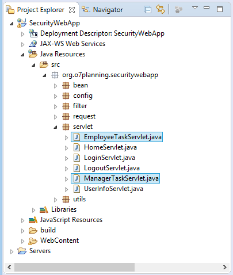Screen dimensions: 233x275
Task: Select EmployeeTaskServlet.java file
Action: click(117, 137)
